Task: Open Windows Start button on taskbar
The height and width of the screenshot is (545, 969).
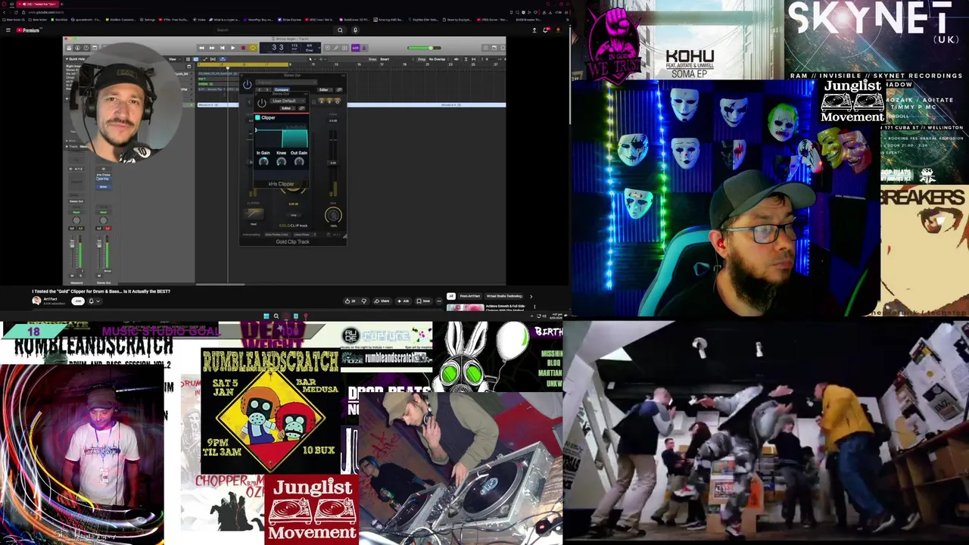Action: (x=266, y=316)
